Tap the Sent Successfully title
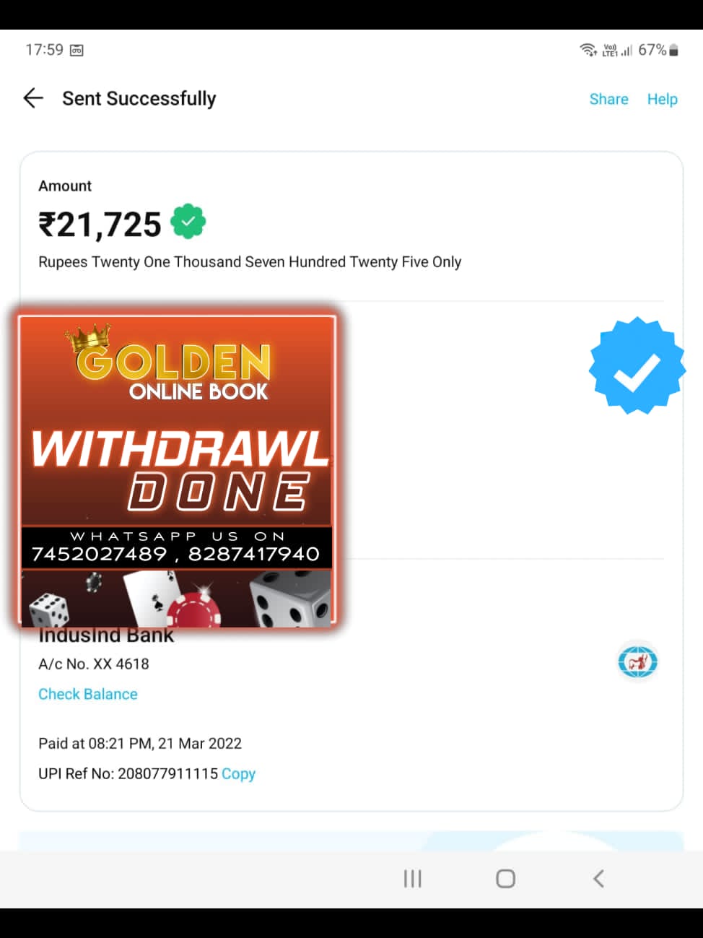 pos(139,99)
